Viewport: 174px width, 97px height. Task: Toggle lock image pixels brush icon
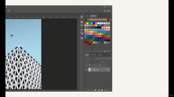92,65
